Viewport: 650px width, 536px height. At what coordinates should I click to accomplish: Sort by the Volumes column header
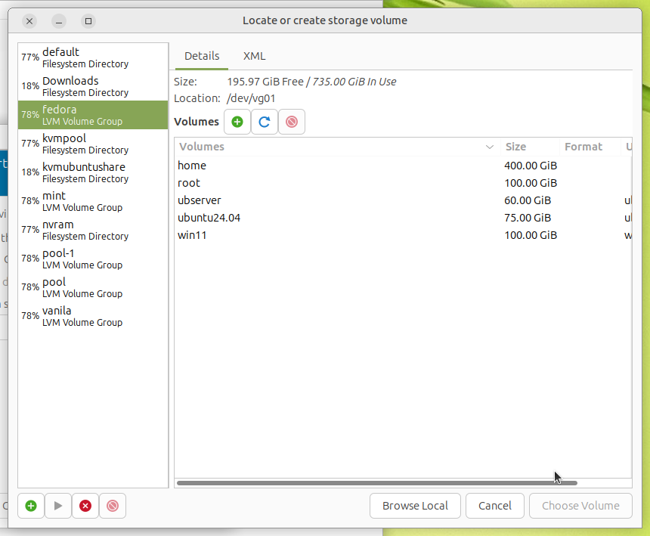[333, 147]
